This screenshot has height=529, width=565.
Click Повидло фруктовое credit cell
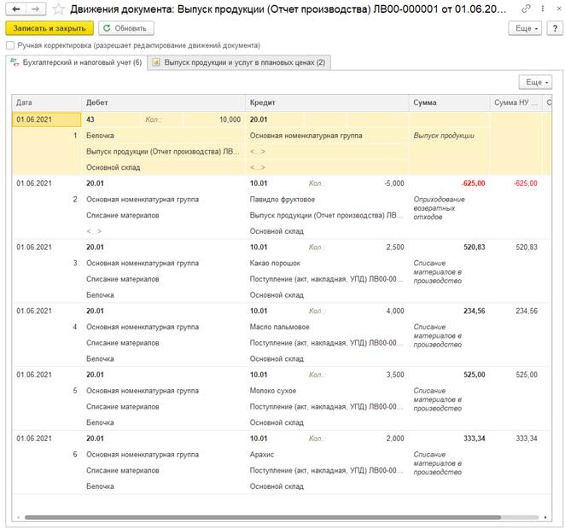point(282,200)
